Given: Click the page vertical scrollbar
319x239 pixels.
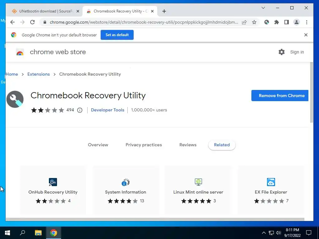Looking at the screenshot, I should (312, 92).
